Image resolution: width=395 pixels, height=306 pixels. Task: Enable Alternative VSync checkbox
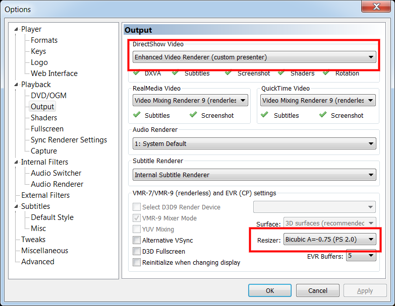137,241
